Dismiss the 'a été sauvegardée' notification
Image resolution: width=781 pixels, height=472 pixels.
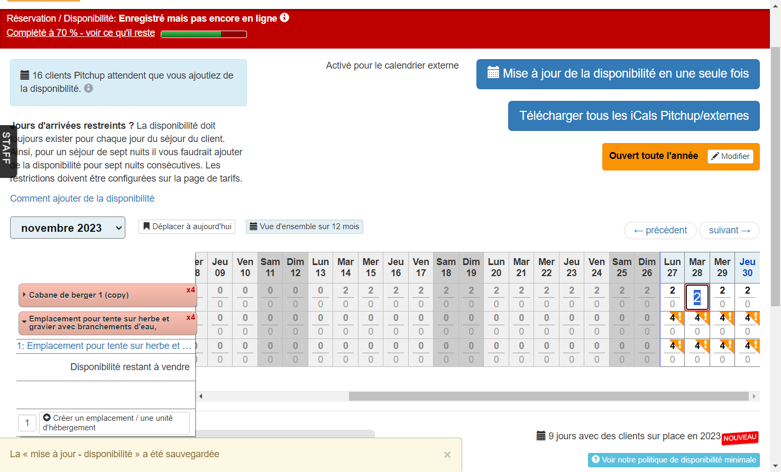[447, 455]
